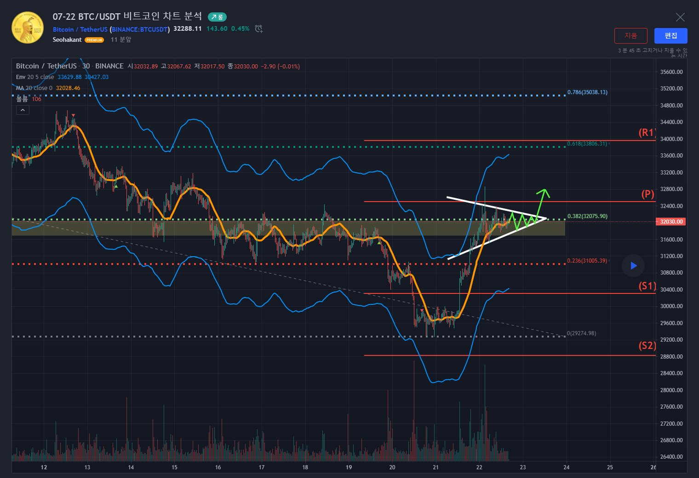Close the idea popup with X
This screenshot has height=478, width=699.
680,17
